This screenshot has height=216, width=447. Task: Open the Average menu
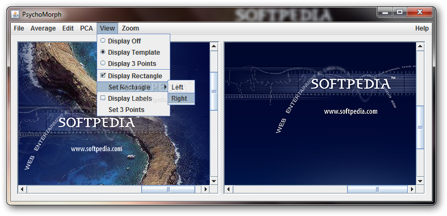(x=43, y=28)
